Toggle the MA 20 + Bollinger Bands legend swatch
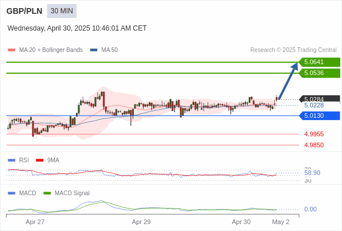 (x=12, y=50)
